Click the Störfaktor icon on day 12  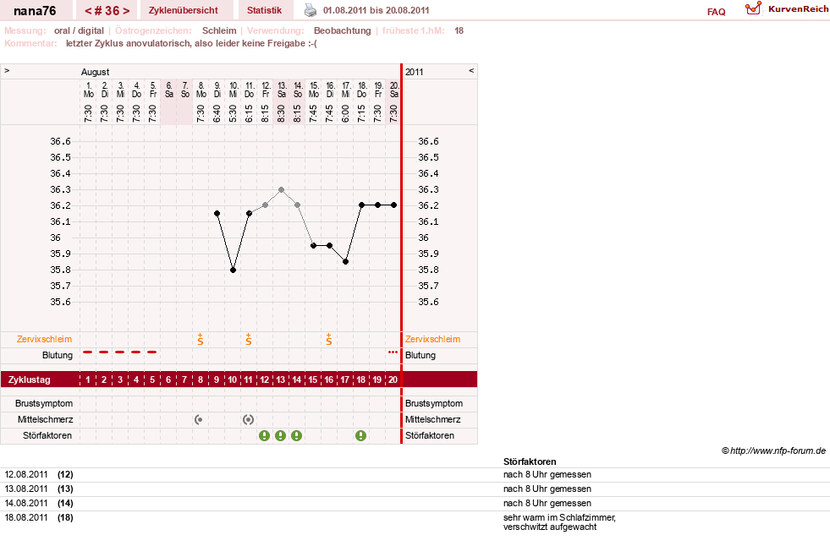tap(265, 436)
